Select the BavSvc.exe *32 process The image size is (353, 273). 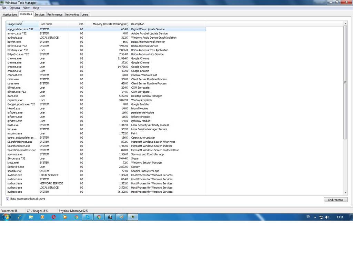pos(106,46)
